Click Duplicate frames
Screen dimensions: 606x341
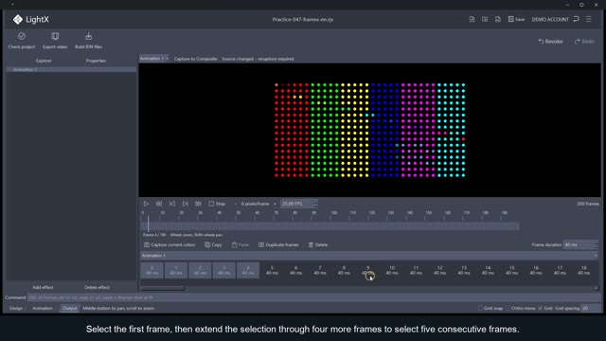tap(278, 244)
